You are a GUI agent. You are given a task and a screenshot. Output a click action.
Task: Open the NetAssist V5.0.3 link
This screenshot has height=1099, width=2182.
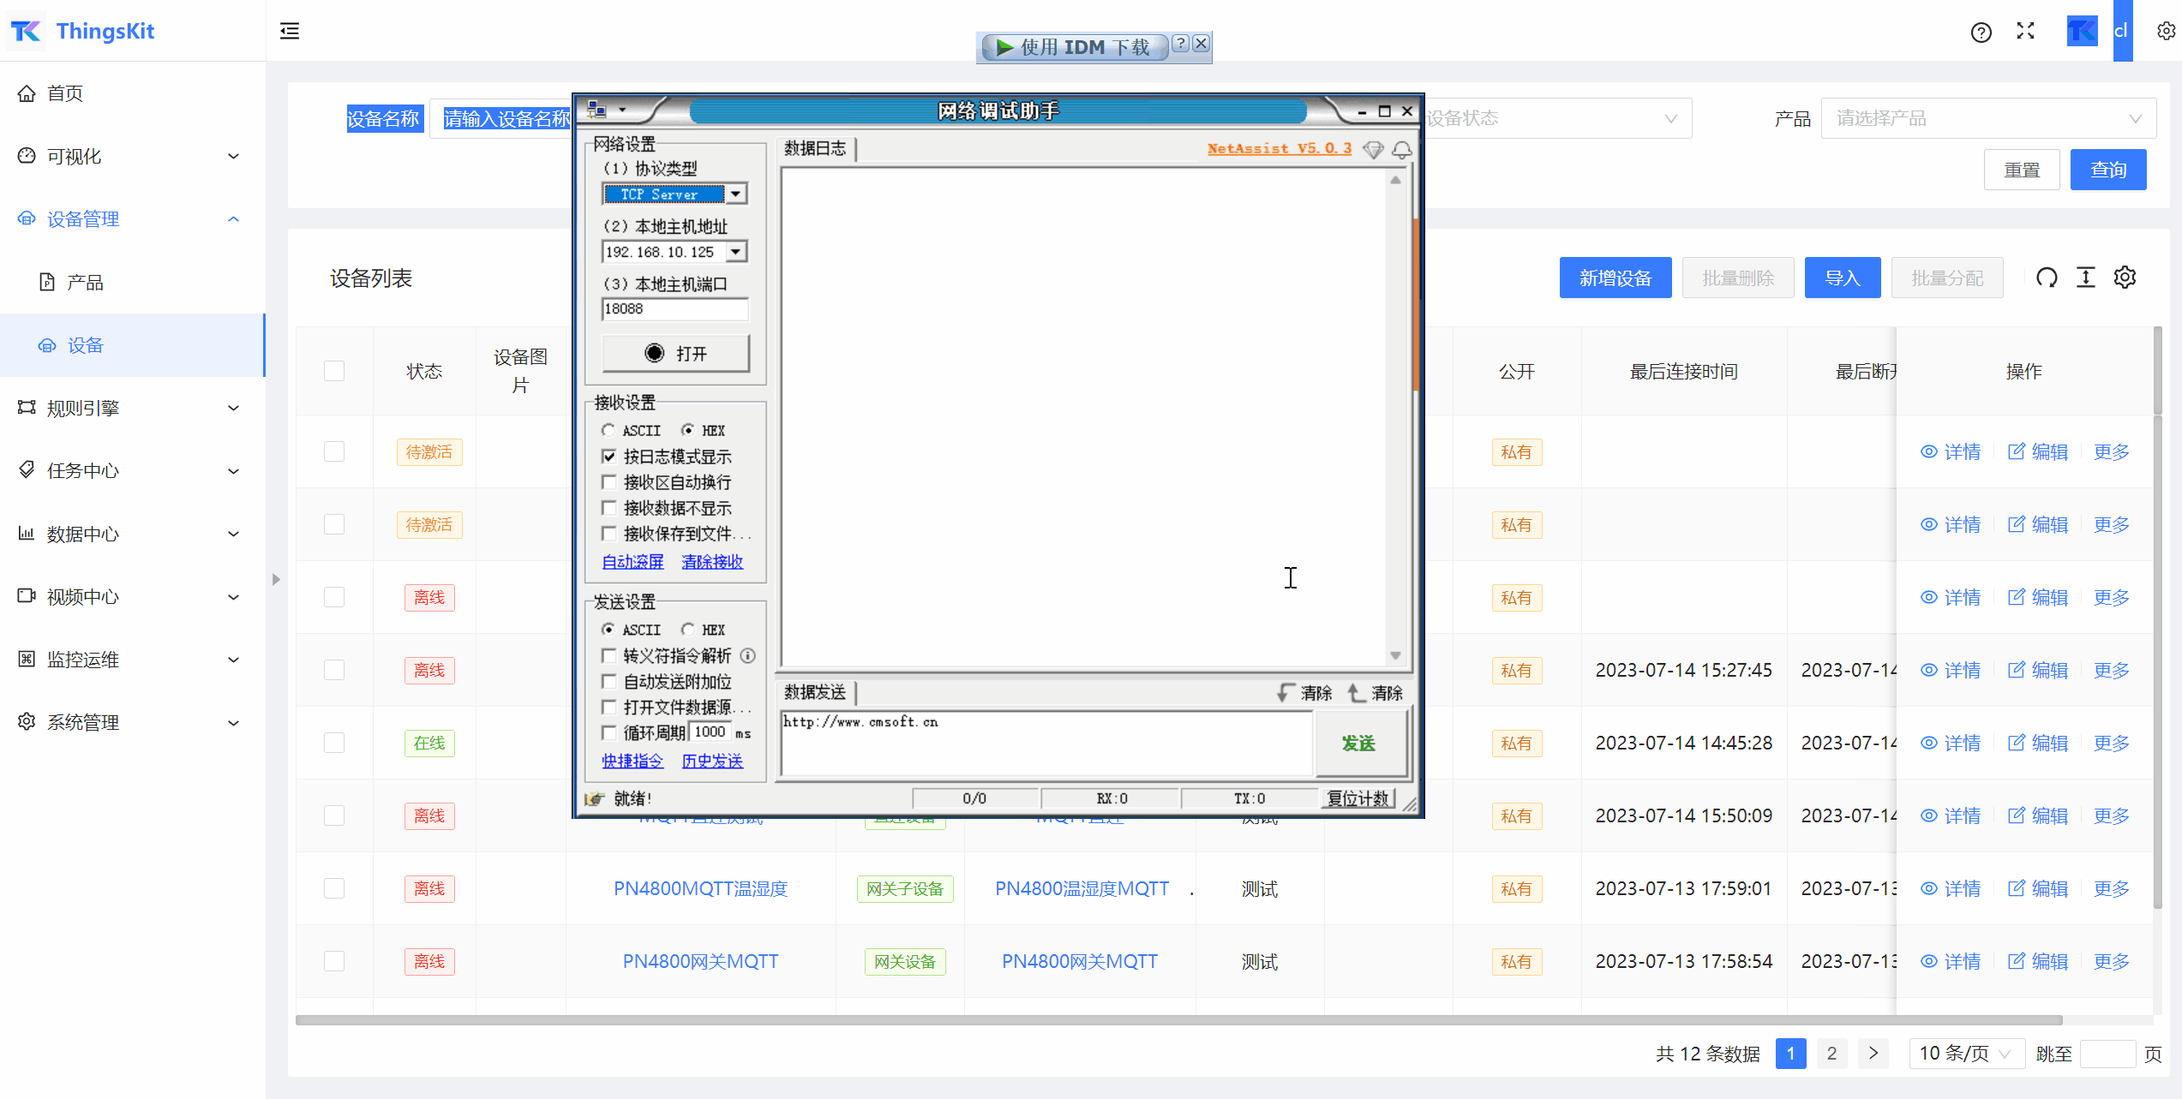(x=1280, y=149)
